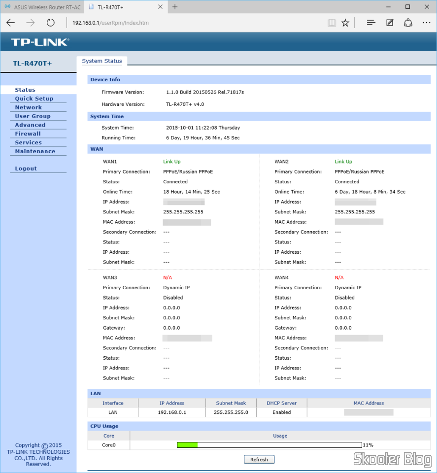Click the WAN section header
Screen dimensions: 437x473
259,149
